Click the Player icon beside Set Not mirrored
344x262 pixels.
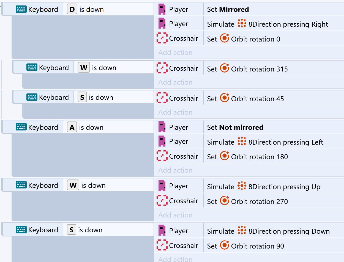pyautogui.click(x=162, y=127)
